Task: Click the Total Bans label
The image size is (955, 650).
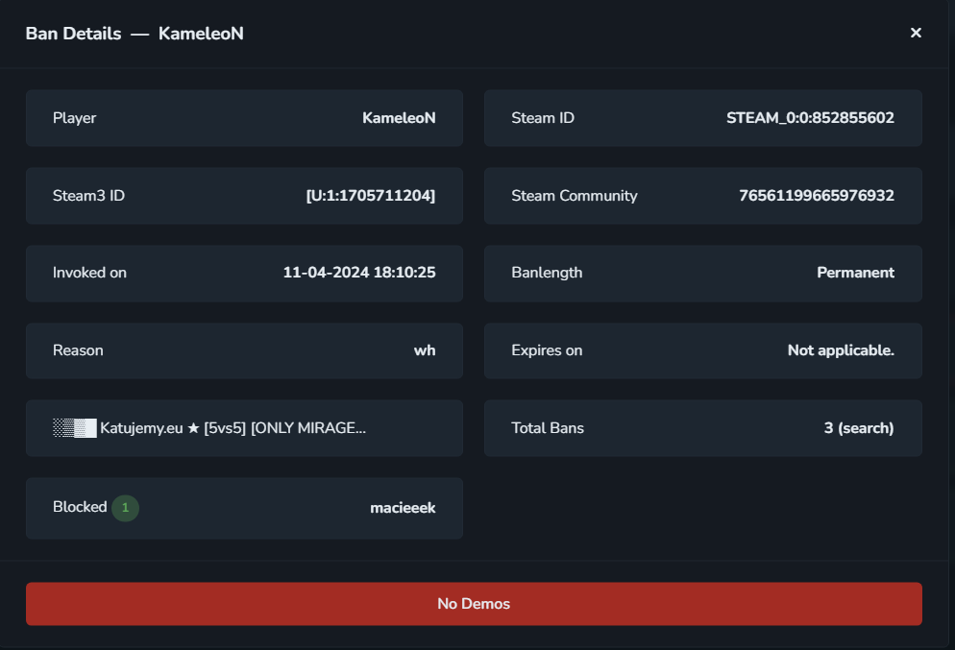Action: 548,428
